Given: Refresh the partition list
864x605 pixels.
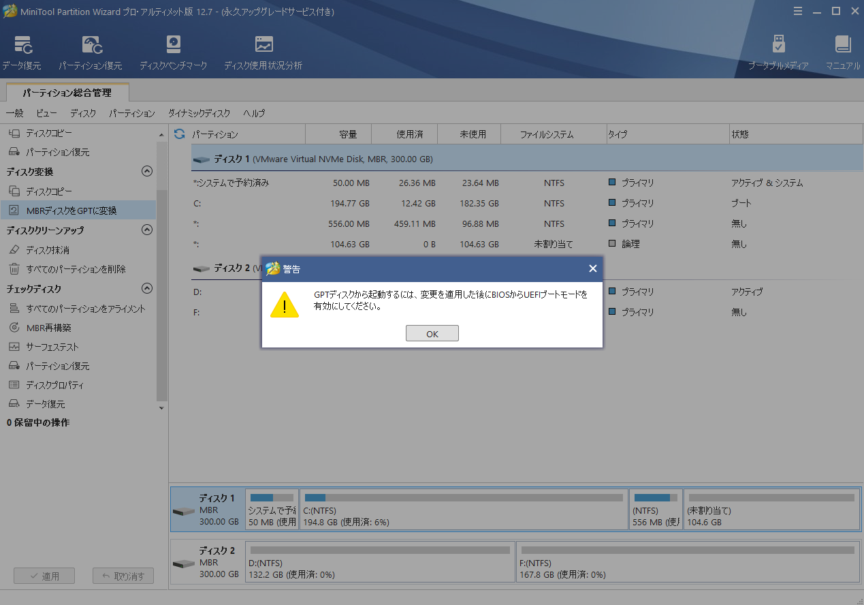Looking at the screenshot, I should point(178,134).
